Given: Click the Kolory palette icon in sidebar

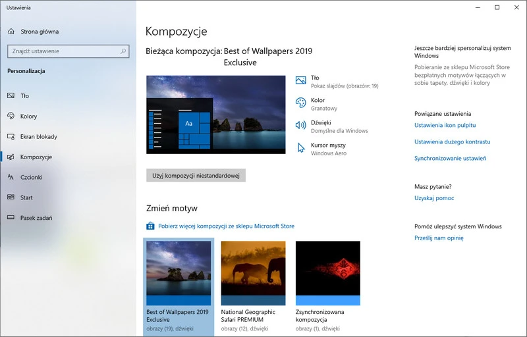Looking at the screenshot, I should (11, 116).
